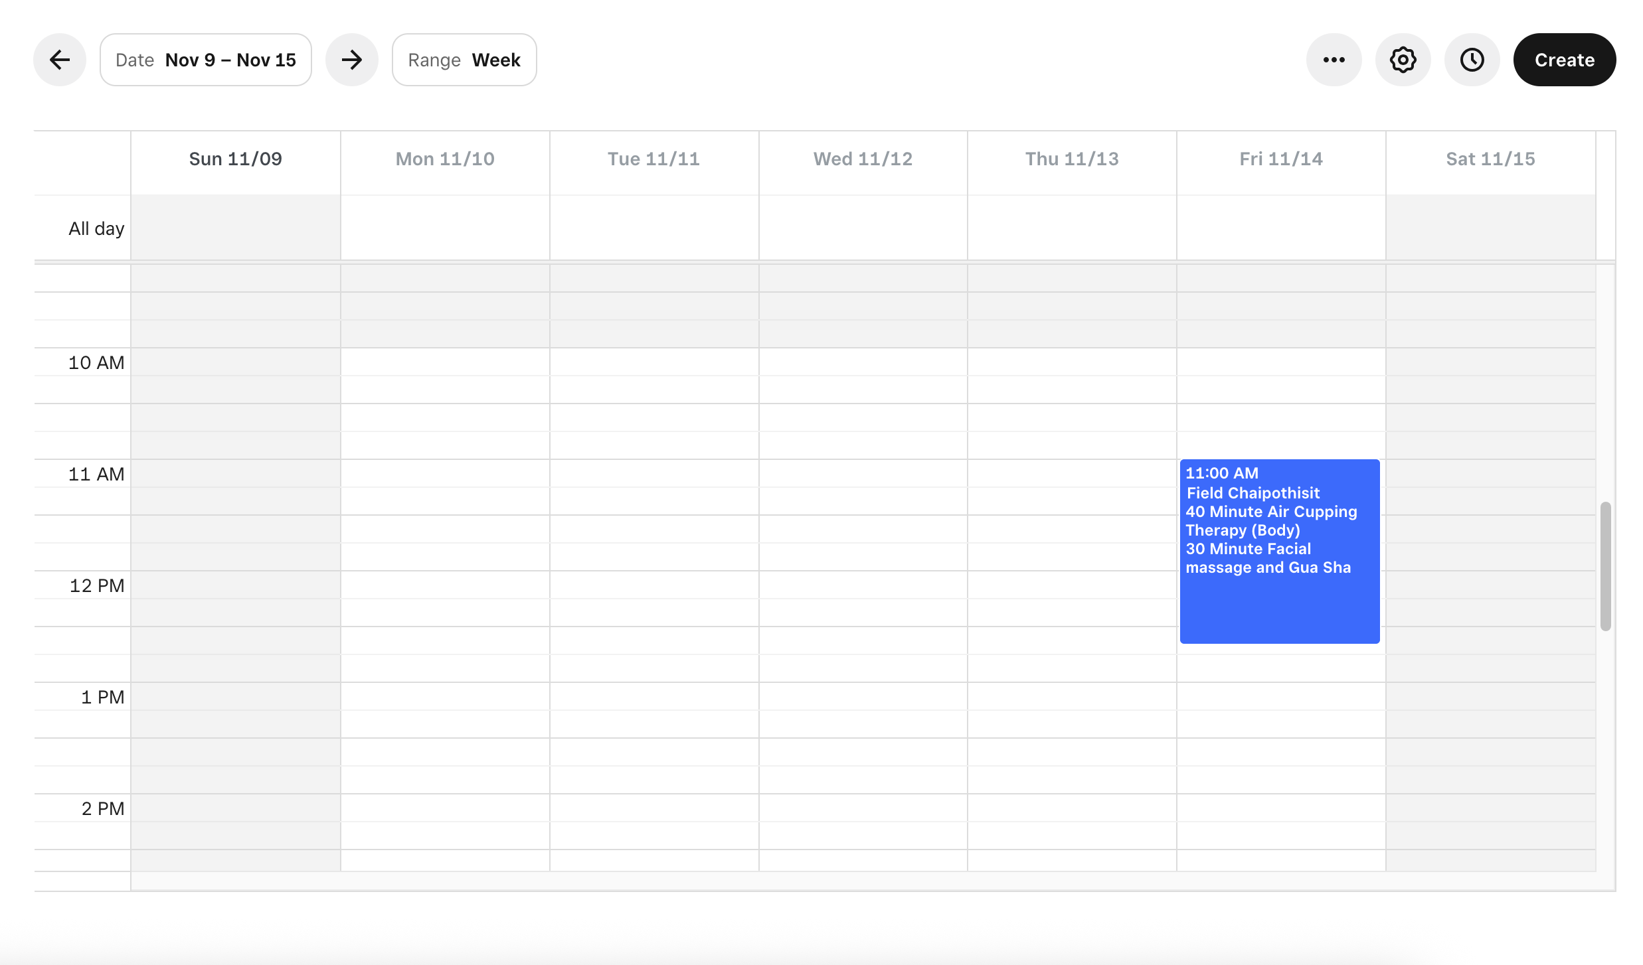Viewport: 1643px width, 965px height.
Task: Click the Monday All day cell
Action: pos(445,228)
